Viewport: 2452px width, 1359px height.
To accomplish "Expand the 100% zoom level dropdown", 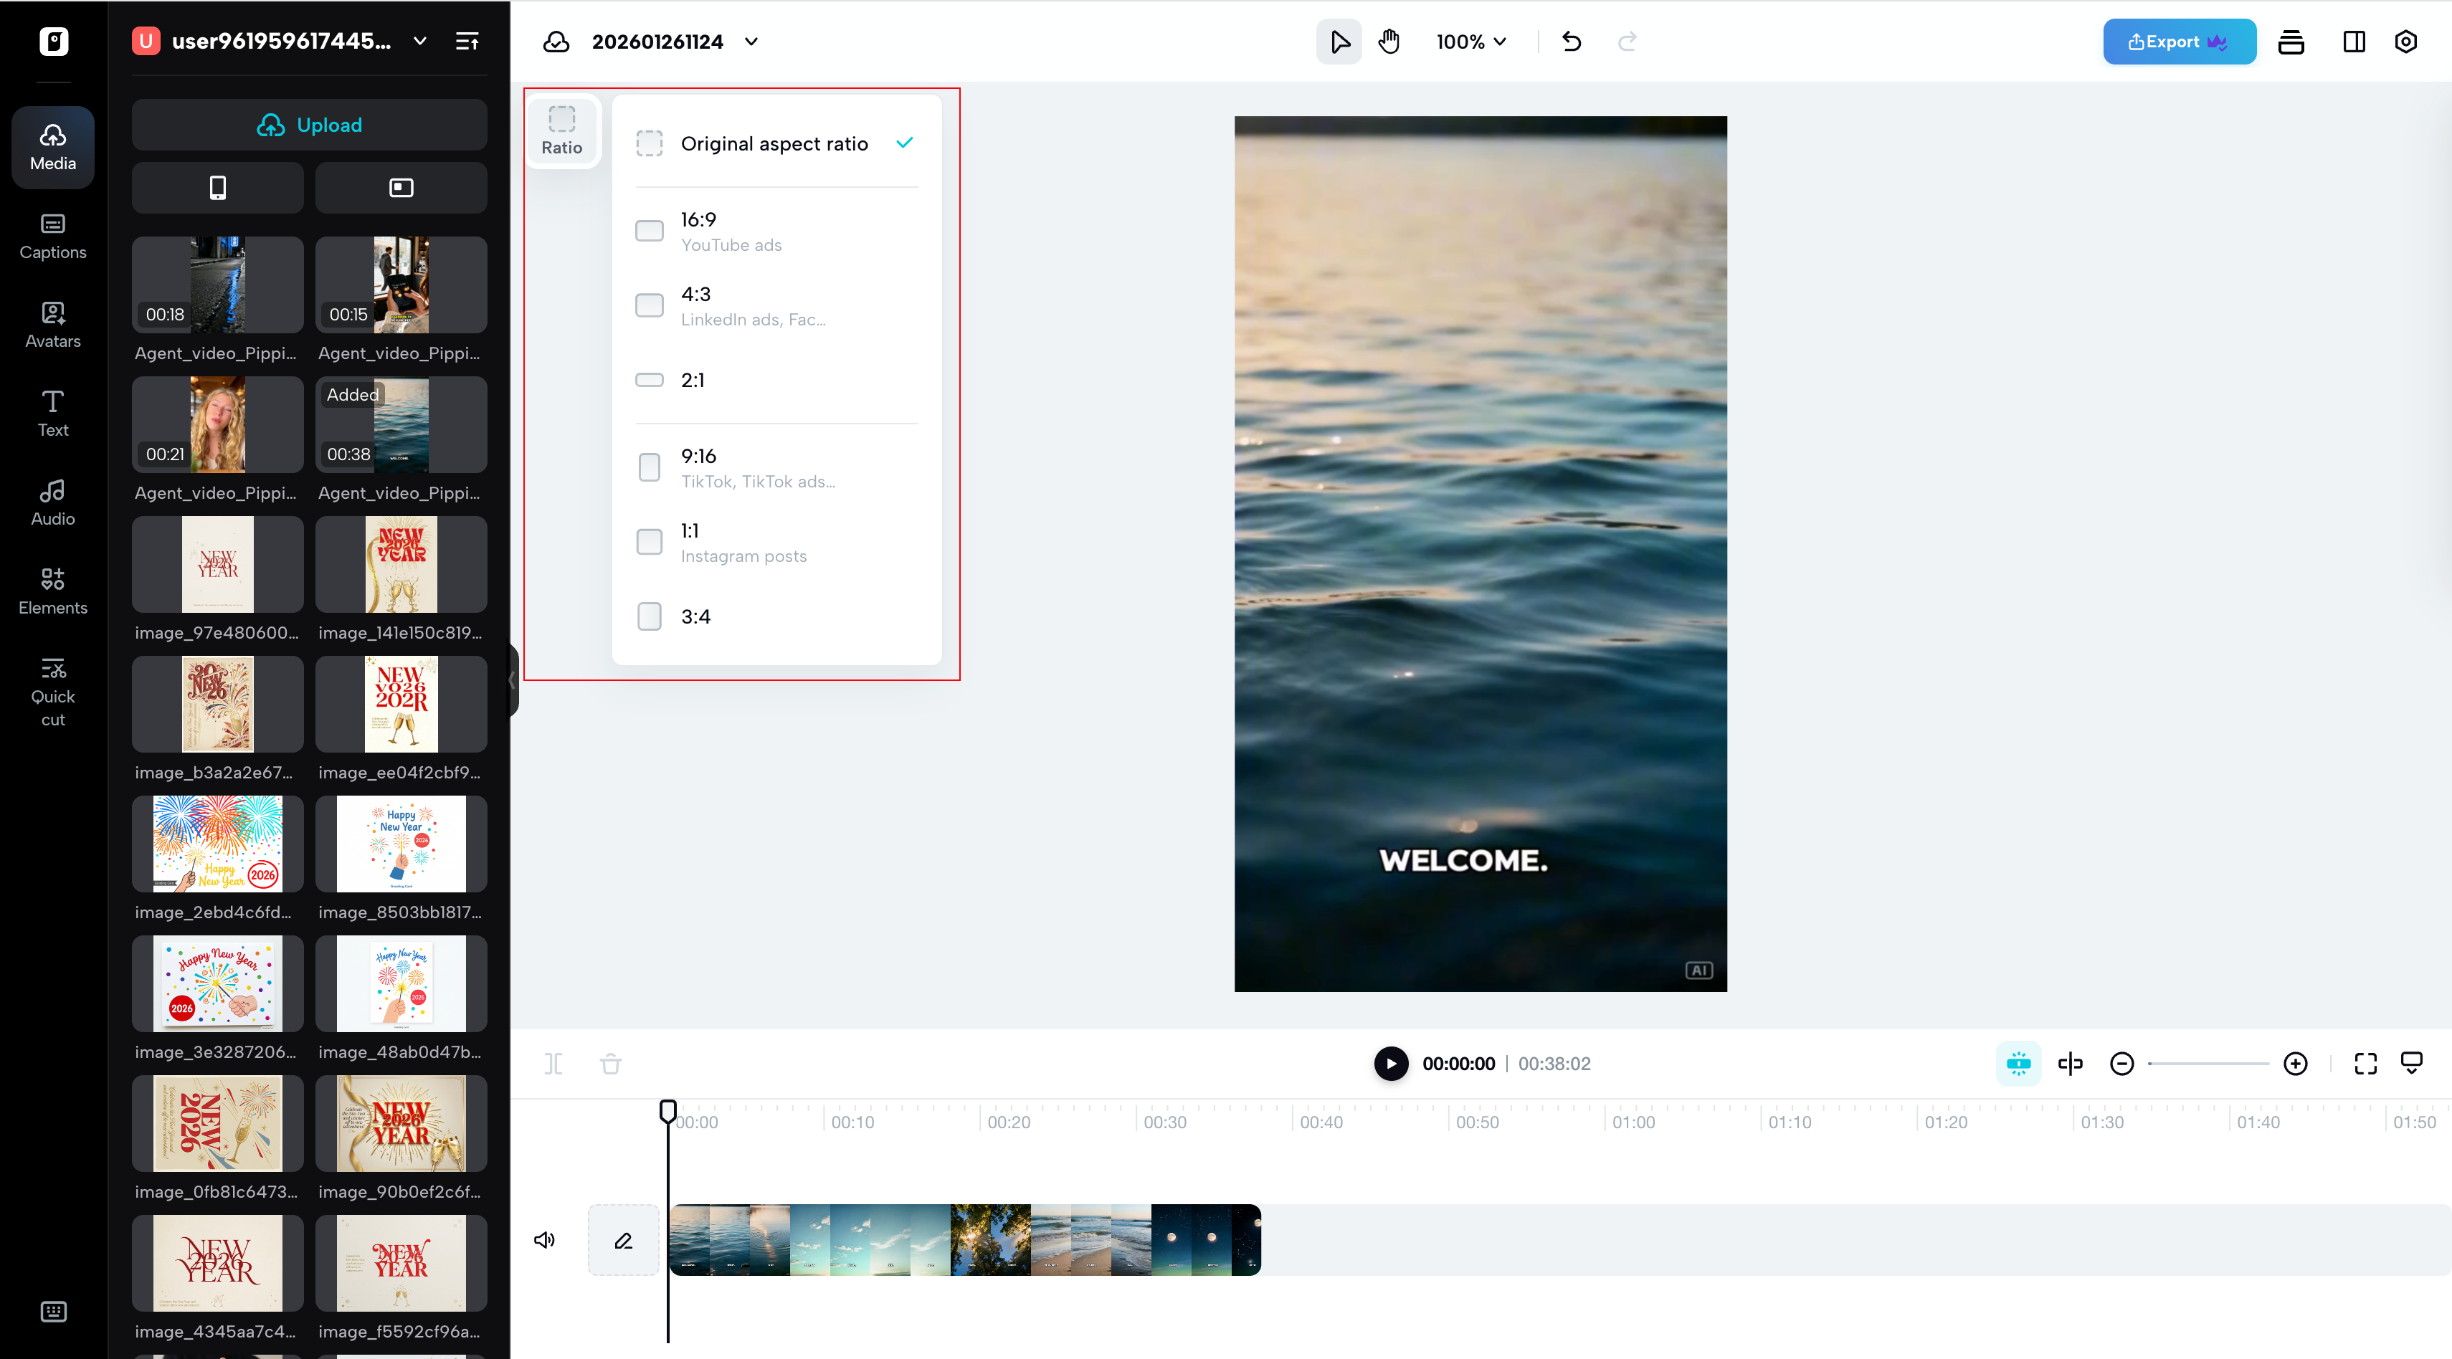I will [1470, 41].
